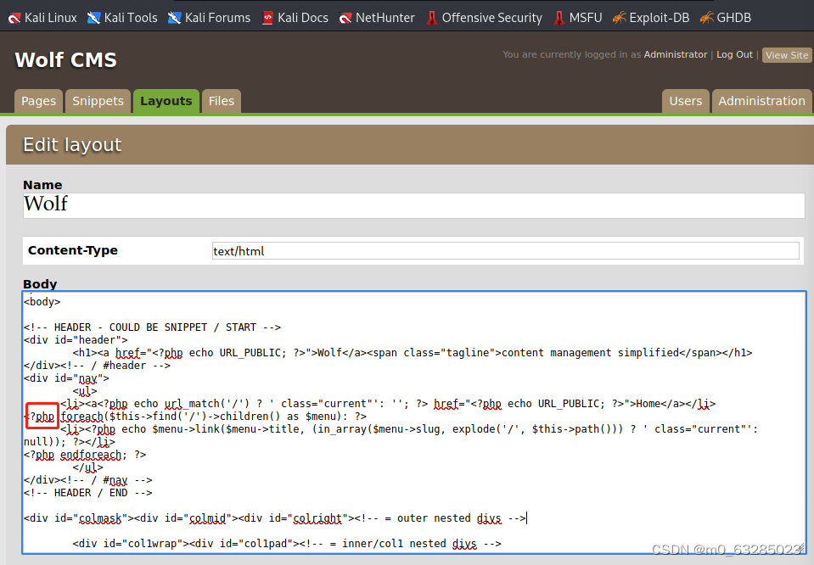
Task: Open the Offensive Security bookmark
Action: 485,18
